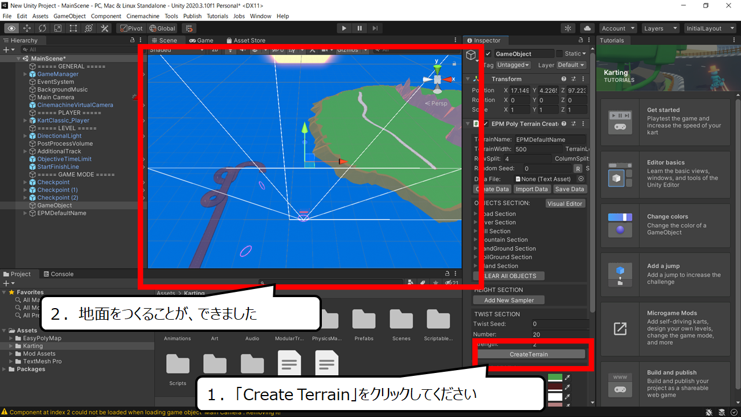Click the Step frame button
The width and height of the screenshot is (741, 417).
(x=375, y=28)
